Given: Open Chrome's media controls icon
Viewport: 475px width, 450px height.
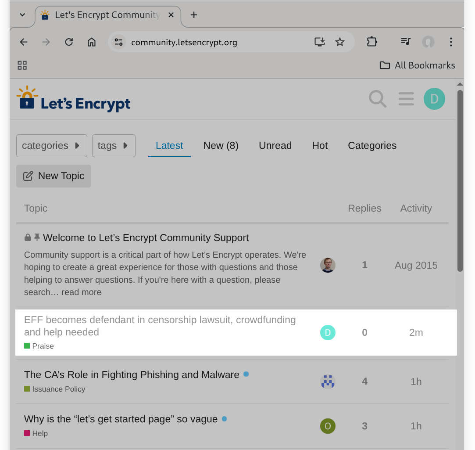Looking at the screenshot, I should (x=405, y=42).
